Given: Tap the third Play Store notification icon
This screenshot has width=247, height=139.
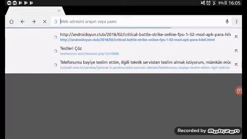Looking at the screenshot, I should (31, 3).
